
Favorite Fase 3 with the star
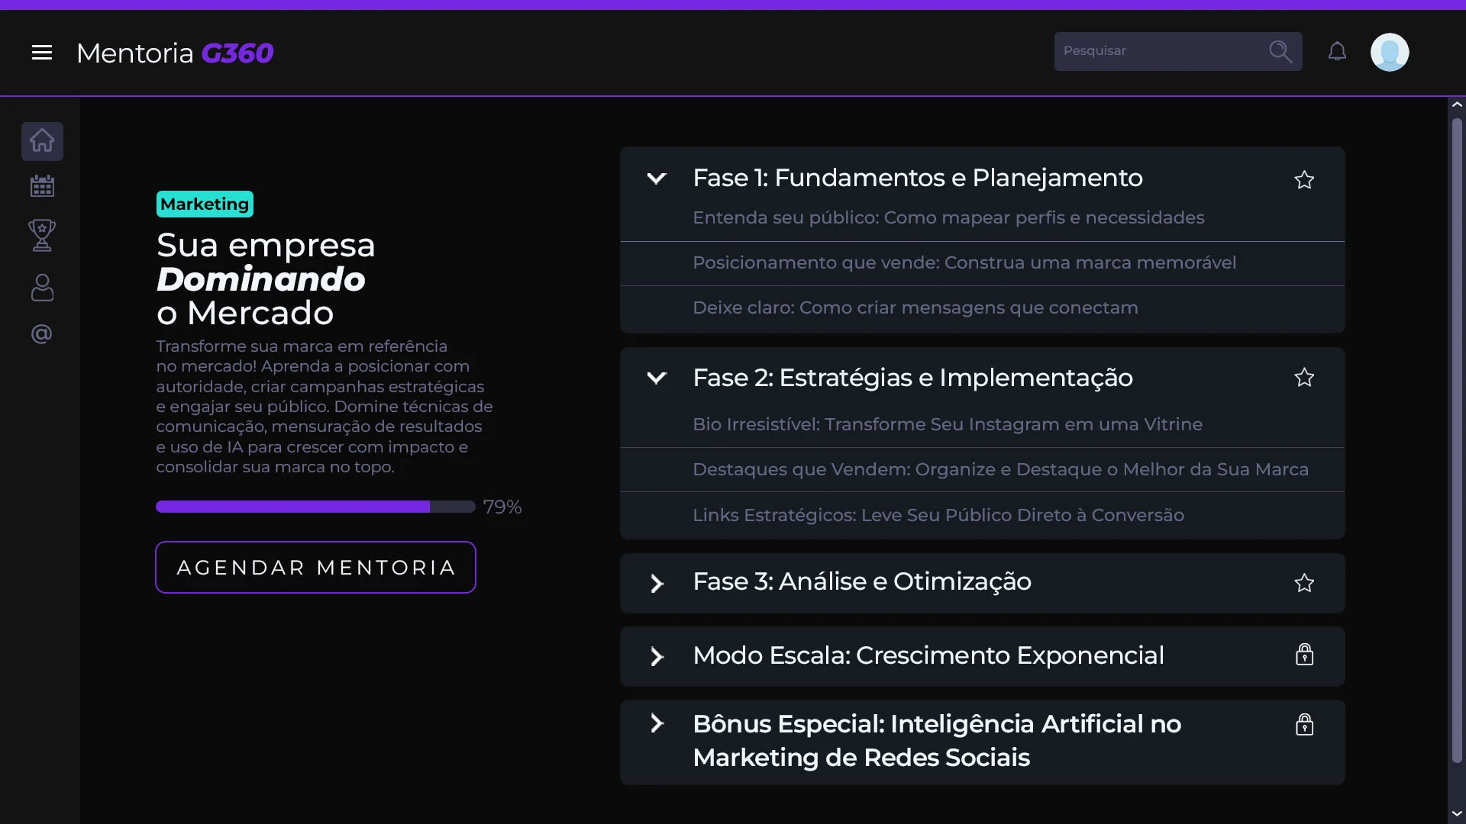pos(1304,583)
